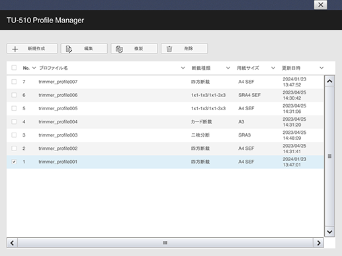This screenshot has height=256, width=342.
Task: Check the box for trimmer_profile004
Action: [x=14, y=121]
